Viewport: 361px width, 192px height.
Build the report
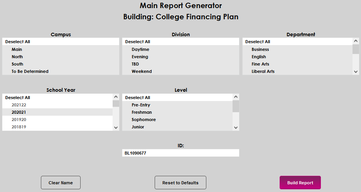(x=300, y=183)
